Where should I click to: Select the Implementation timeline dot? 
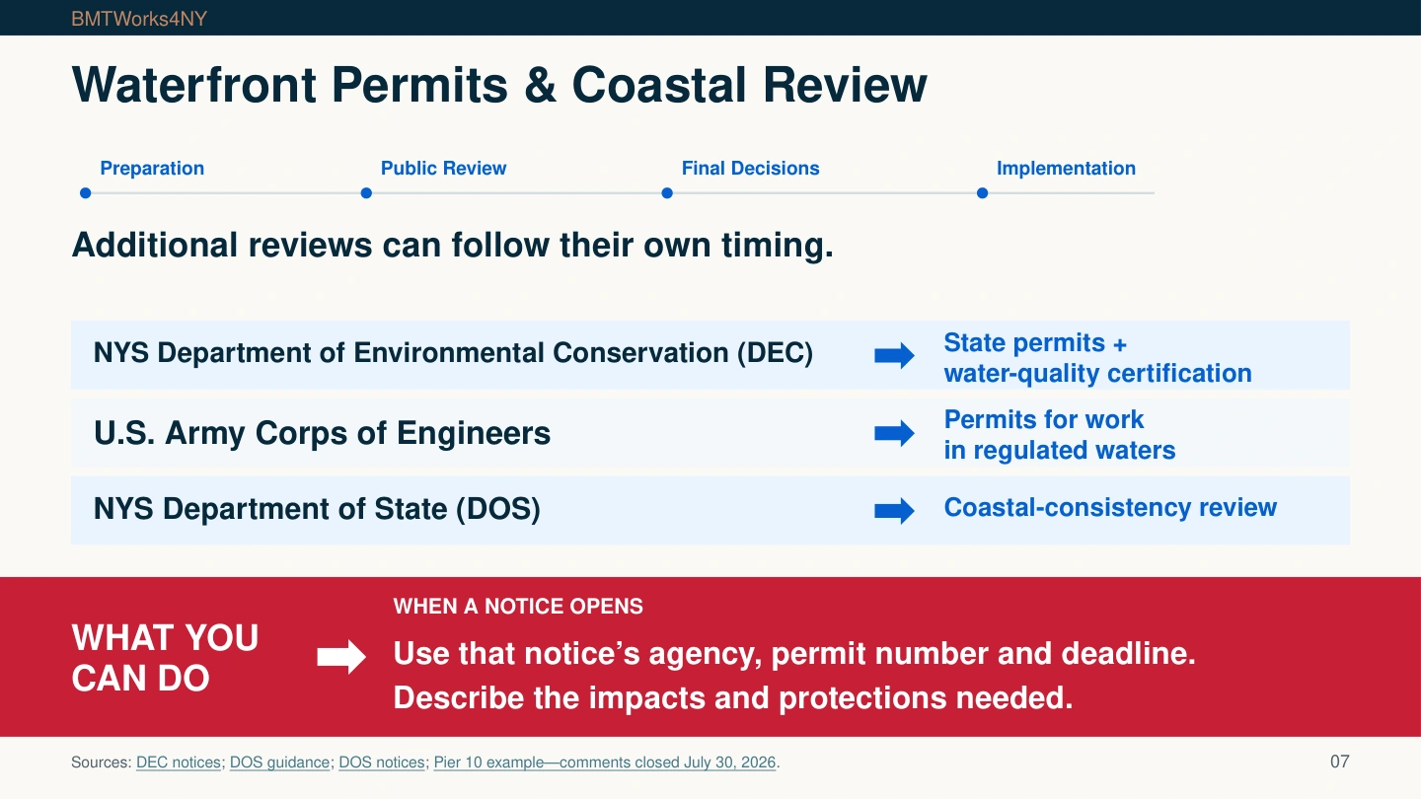982,193
